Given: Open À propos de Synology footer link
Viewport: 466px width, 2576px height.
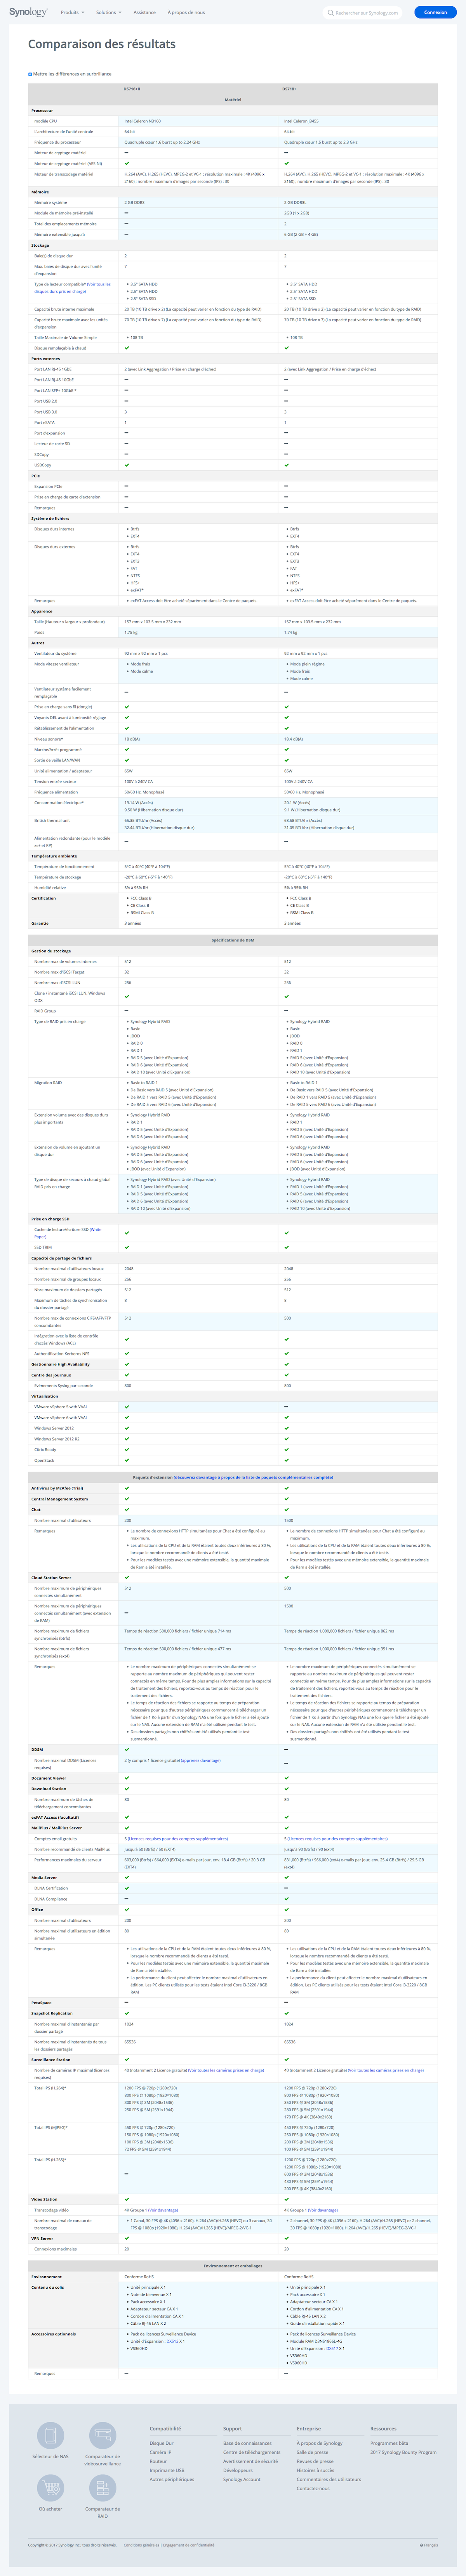Looking at the screenshot, I should 320,2443.
